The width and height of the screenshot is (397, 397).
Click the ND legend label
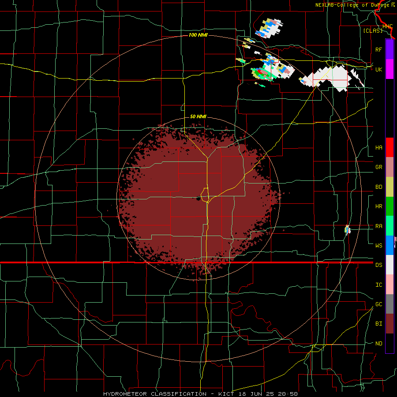378,343
